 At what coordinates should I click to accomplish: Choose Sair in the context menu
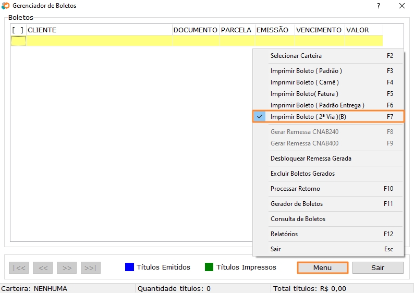(x=328, y=249)
